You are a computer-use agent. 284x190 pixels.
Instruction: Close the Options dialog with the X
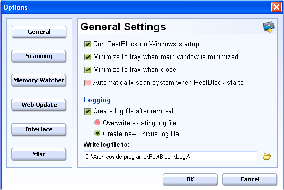(276, 7)
